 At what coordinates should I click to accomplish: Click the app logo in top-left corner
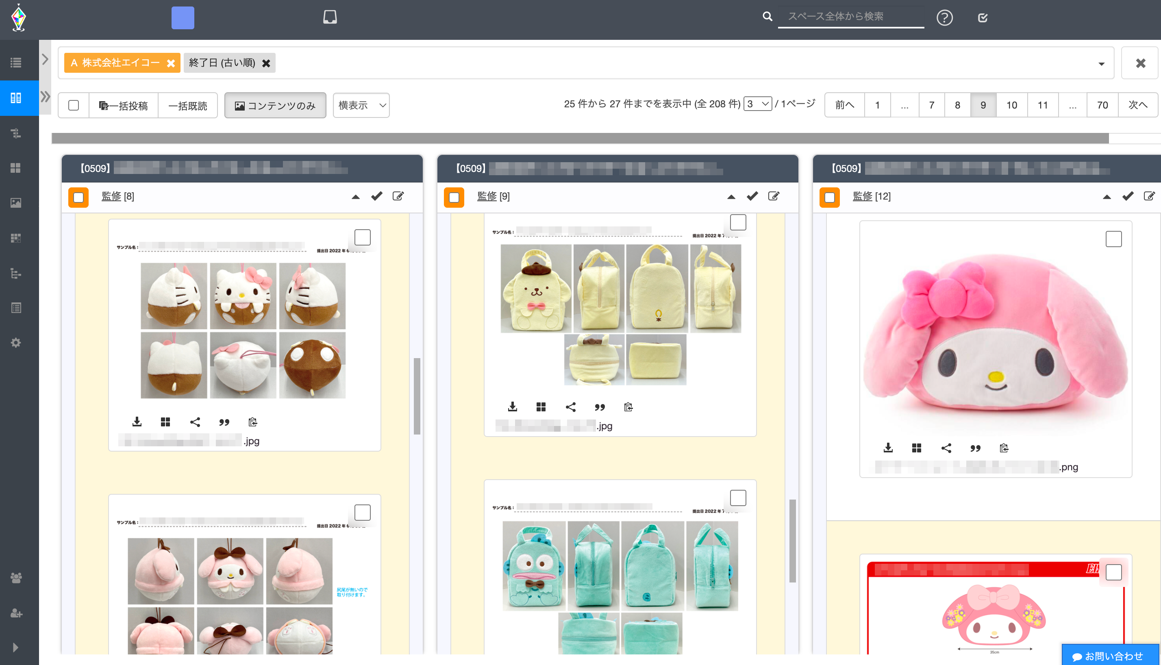[19, 18]
